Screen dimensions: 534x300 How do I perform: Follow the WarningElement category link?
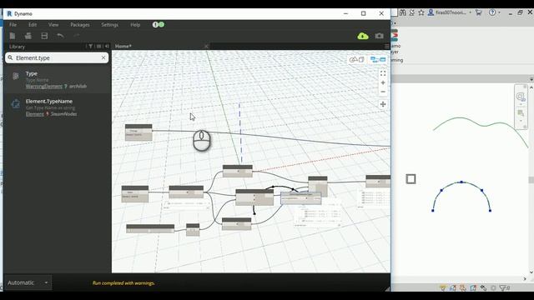pyautogui.click(x=44, y=87)
